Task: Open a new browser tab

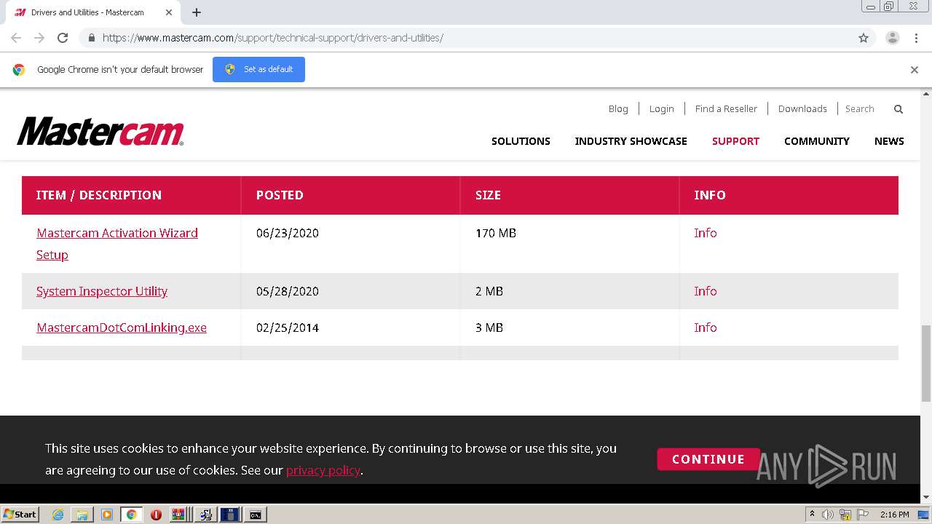Action: (197, 12)
